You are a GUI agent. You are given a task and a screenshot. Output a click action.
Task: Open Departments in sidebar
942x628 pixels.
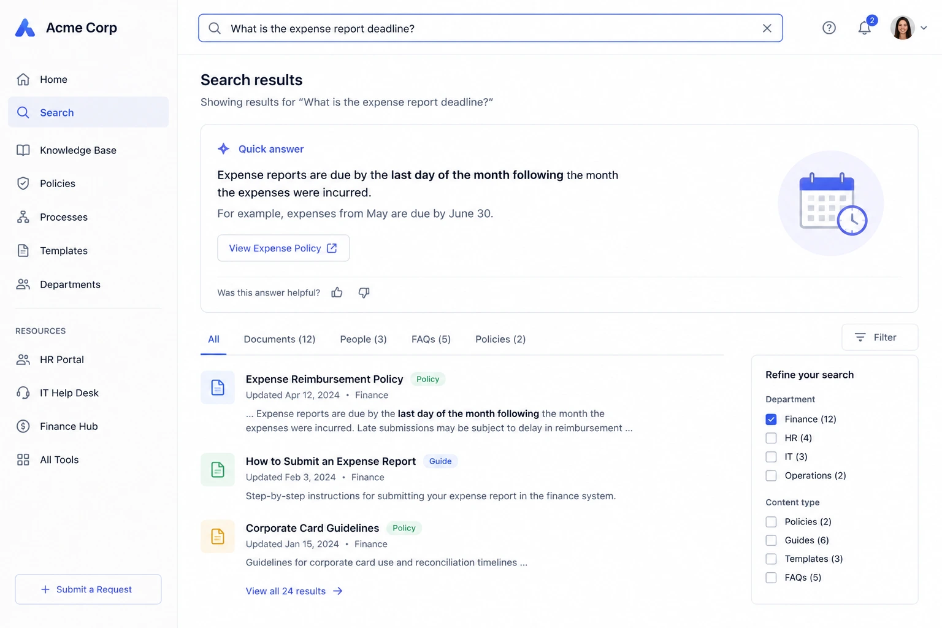pos(88,284)
